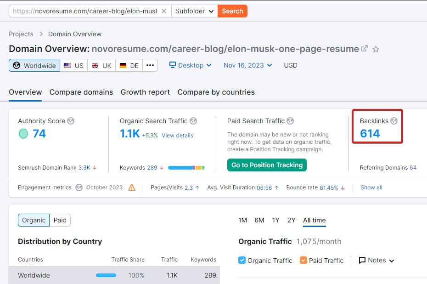Click the Show all link
Viewport: 427px width, 284px height.
[x=371, y=187]
